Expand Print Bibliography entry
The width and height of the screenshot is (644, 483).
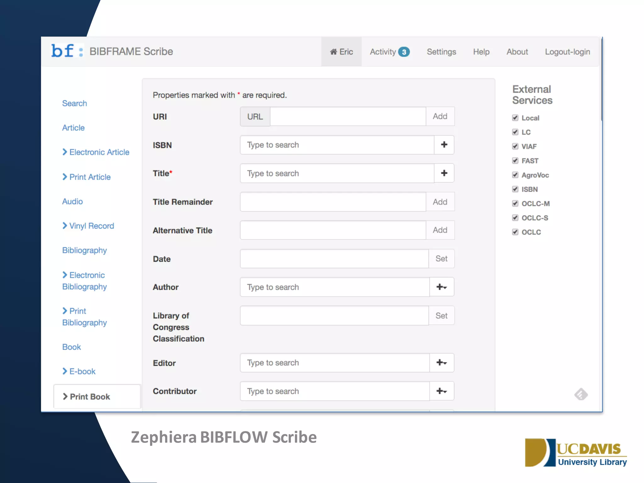(85, 317)
